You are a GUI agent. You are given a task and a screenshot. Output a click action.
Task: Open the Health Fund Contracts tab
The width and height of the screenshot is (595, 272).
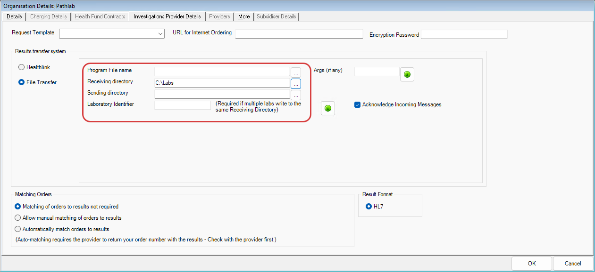pyautogui.click(x=100, y=16)
